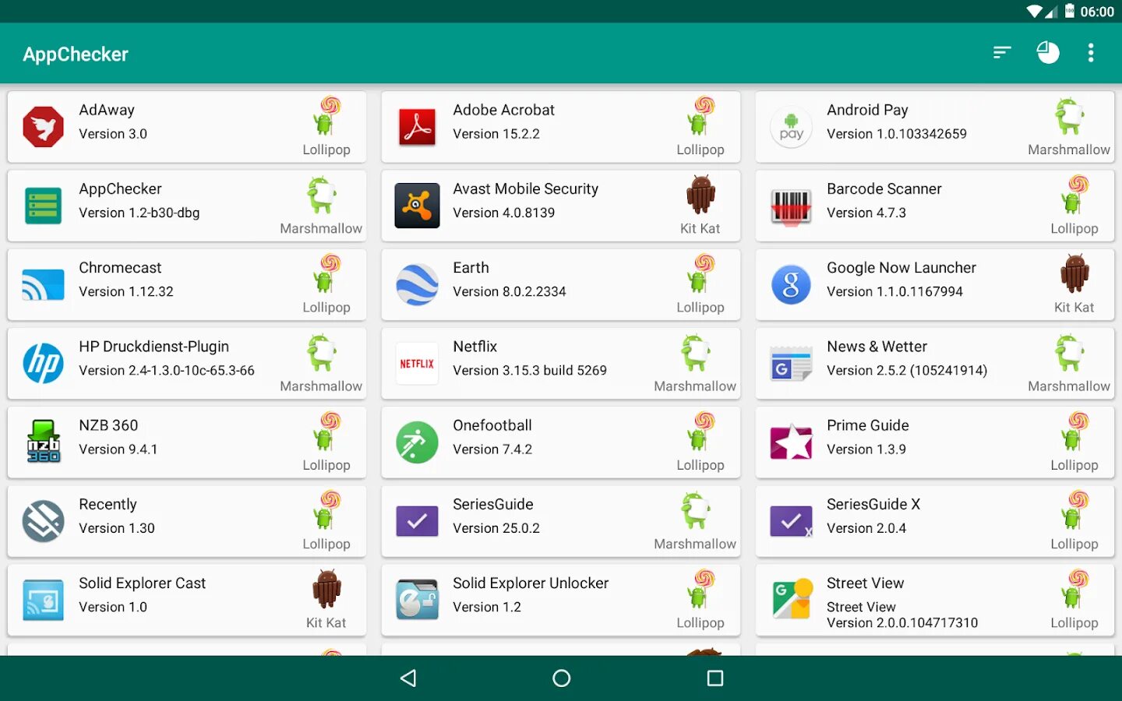Tap the Android home navigation button
This screenshot has width=1122, height=701.
click(561, 678)
